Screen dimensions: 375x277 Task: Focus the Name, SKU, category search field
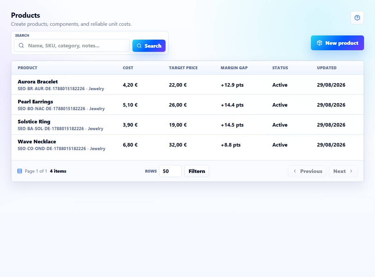click(72, 45)
